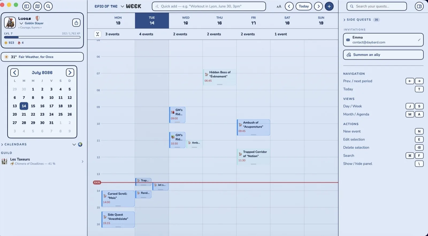
Task: Toggle the right side panel icon
Action: pos(419,6)
